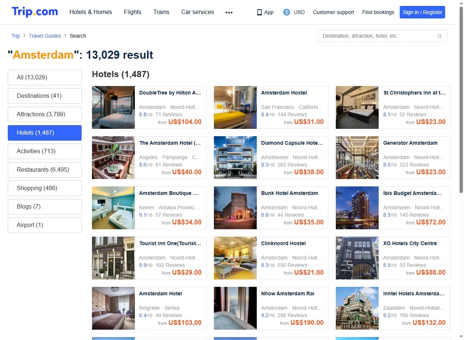
Task: Open Tourist Inn One thumbnail
Action: tap(113, 258)
